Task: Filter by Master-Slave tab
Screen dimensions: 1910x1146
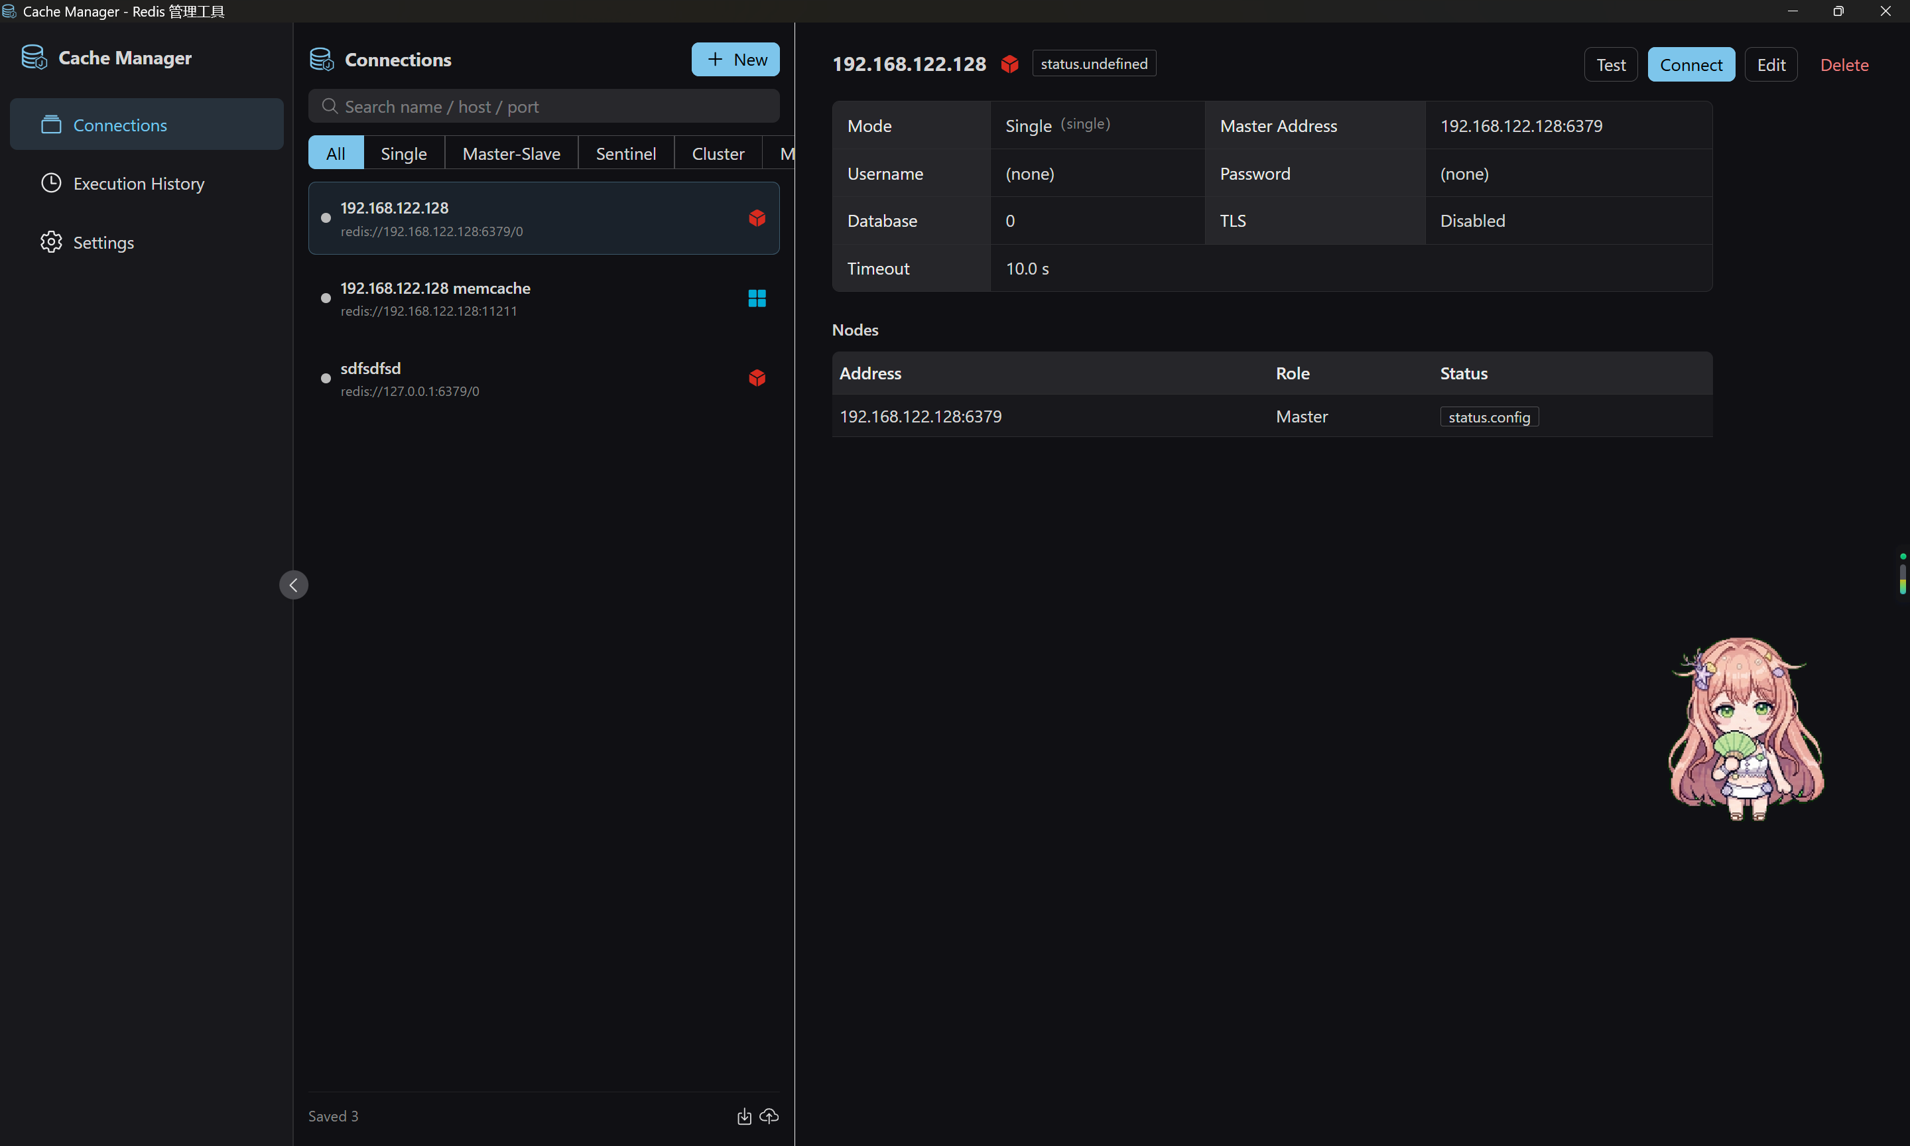Action: pos(511,153)
